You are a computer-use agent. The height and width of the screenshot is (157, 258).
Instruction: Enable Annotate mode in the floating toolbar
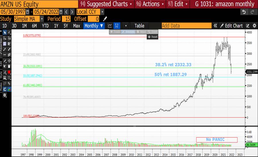pos(128,32)
